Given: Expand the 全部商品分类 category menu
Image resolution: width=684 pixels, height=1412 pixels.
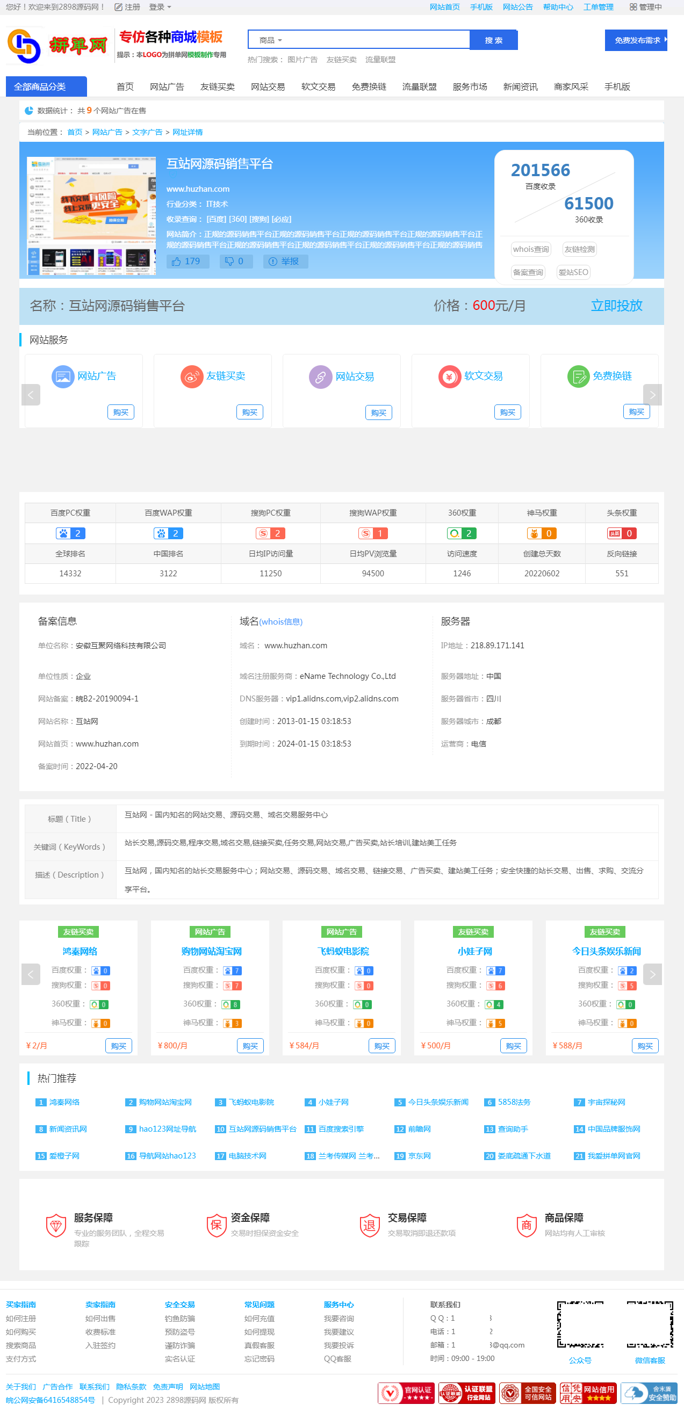Looking at the screenshot, I should [46, 86].
